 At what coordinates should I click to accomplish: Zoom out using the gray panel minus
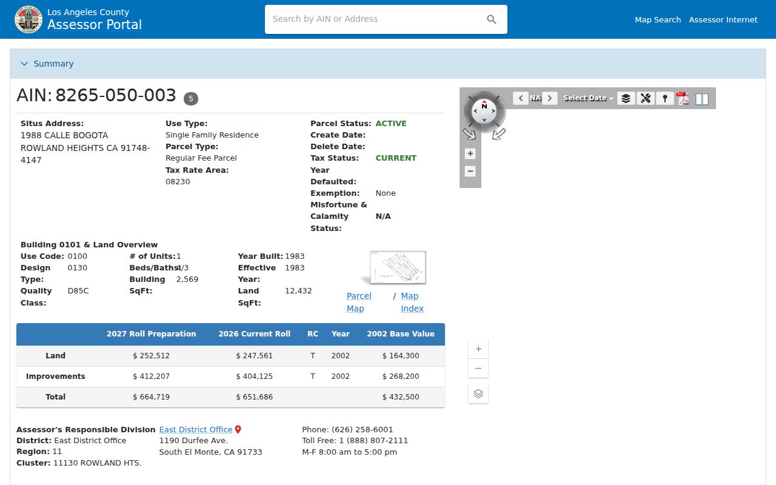coord(470,171)
